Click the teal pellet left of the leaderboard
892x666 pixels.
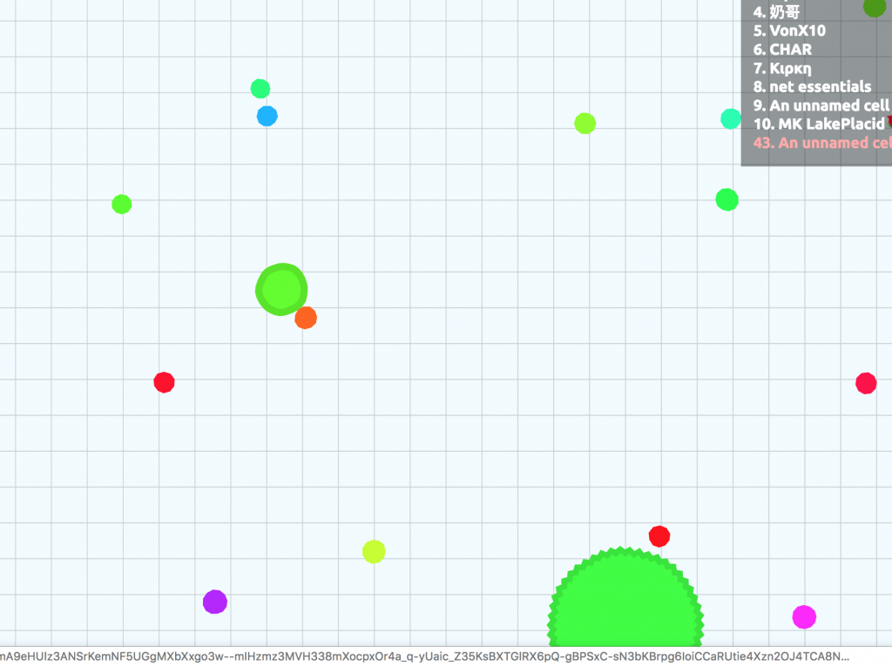pyautogui.click(x=731, y=119)
